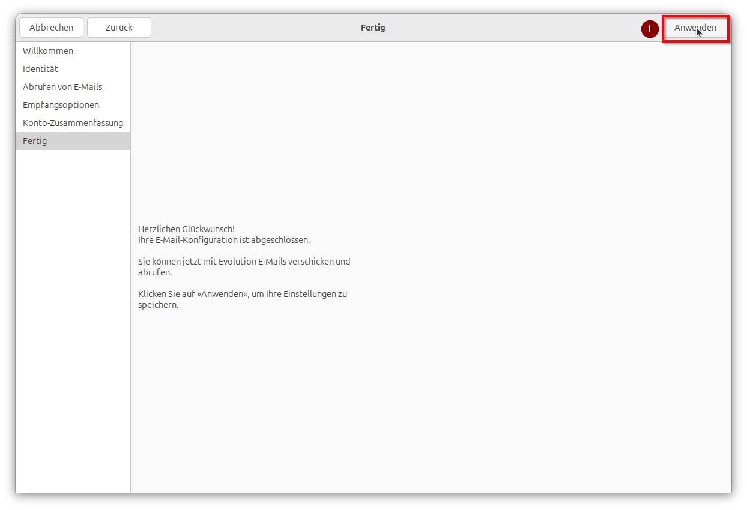747x510 pixels.
Task: Review the Konto-Zusammenfassung page
Action: 73,122
